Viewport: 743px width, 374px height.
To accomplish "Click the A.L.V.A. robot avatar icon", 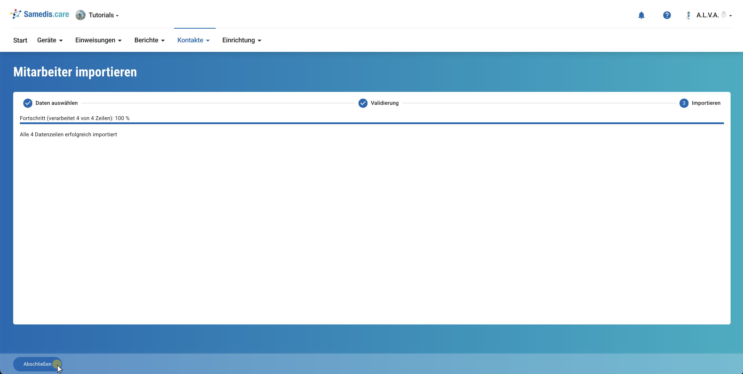I will pyautogui.click(x=688, y=15).
